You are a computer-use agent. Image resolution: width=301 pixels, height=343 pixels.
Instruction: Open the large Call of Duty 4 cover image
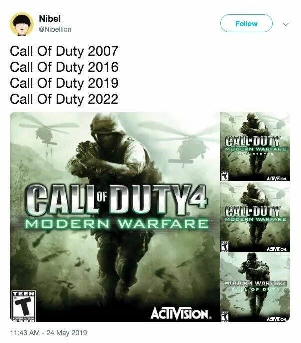click(115, 216)
